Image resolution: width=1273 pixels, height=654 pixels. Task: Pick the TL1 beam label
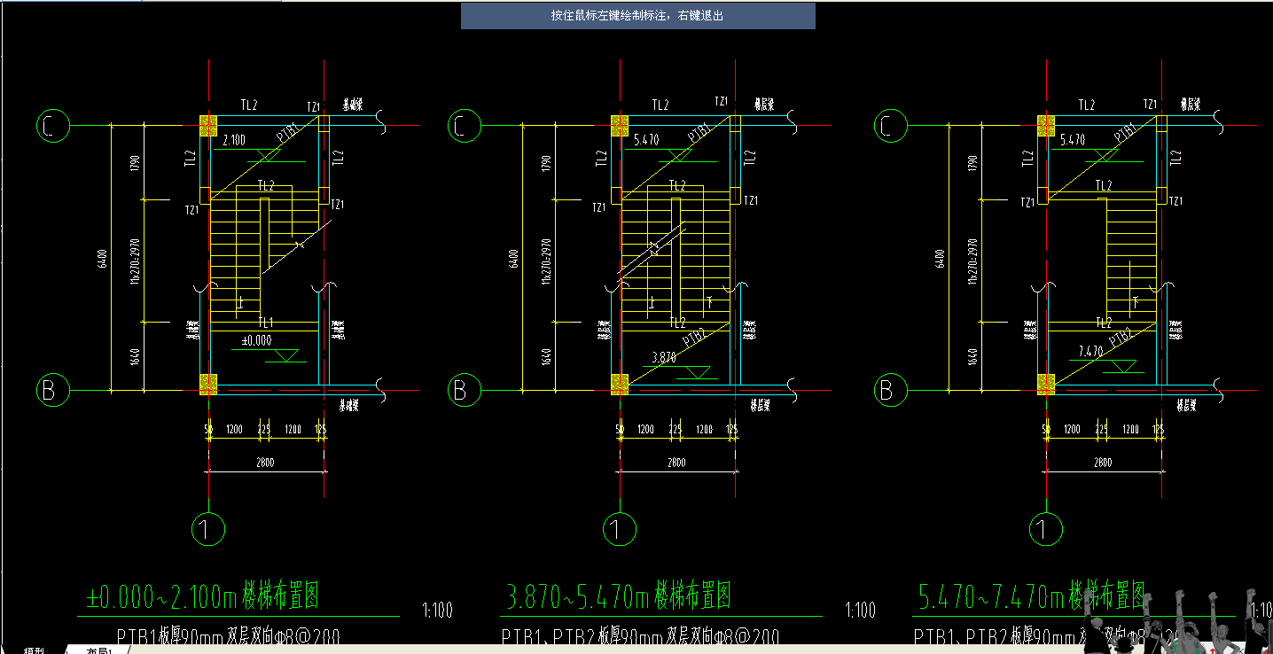pyautogui.click(x=265, y=323)
